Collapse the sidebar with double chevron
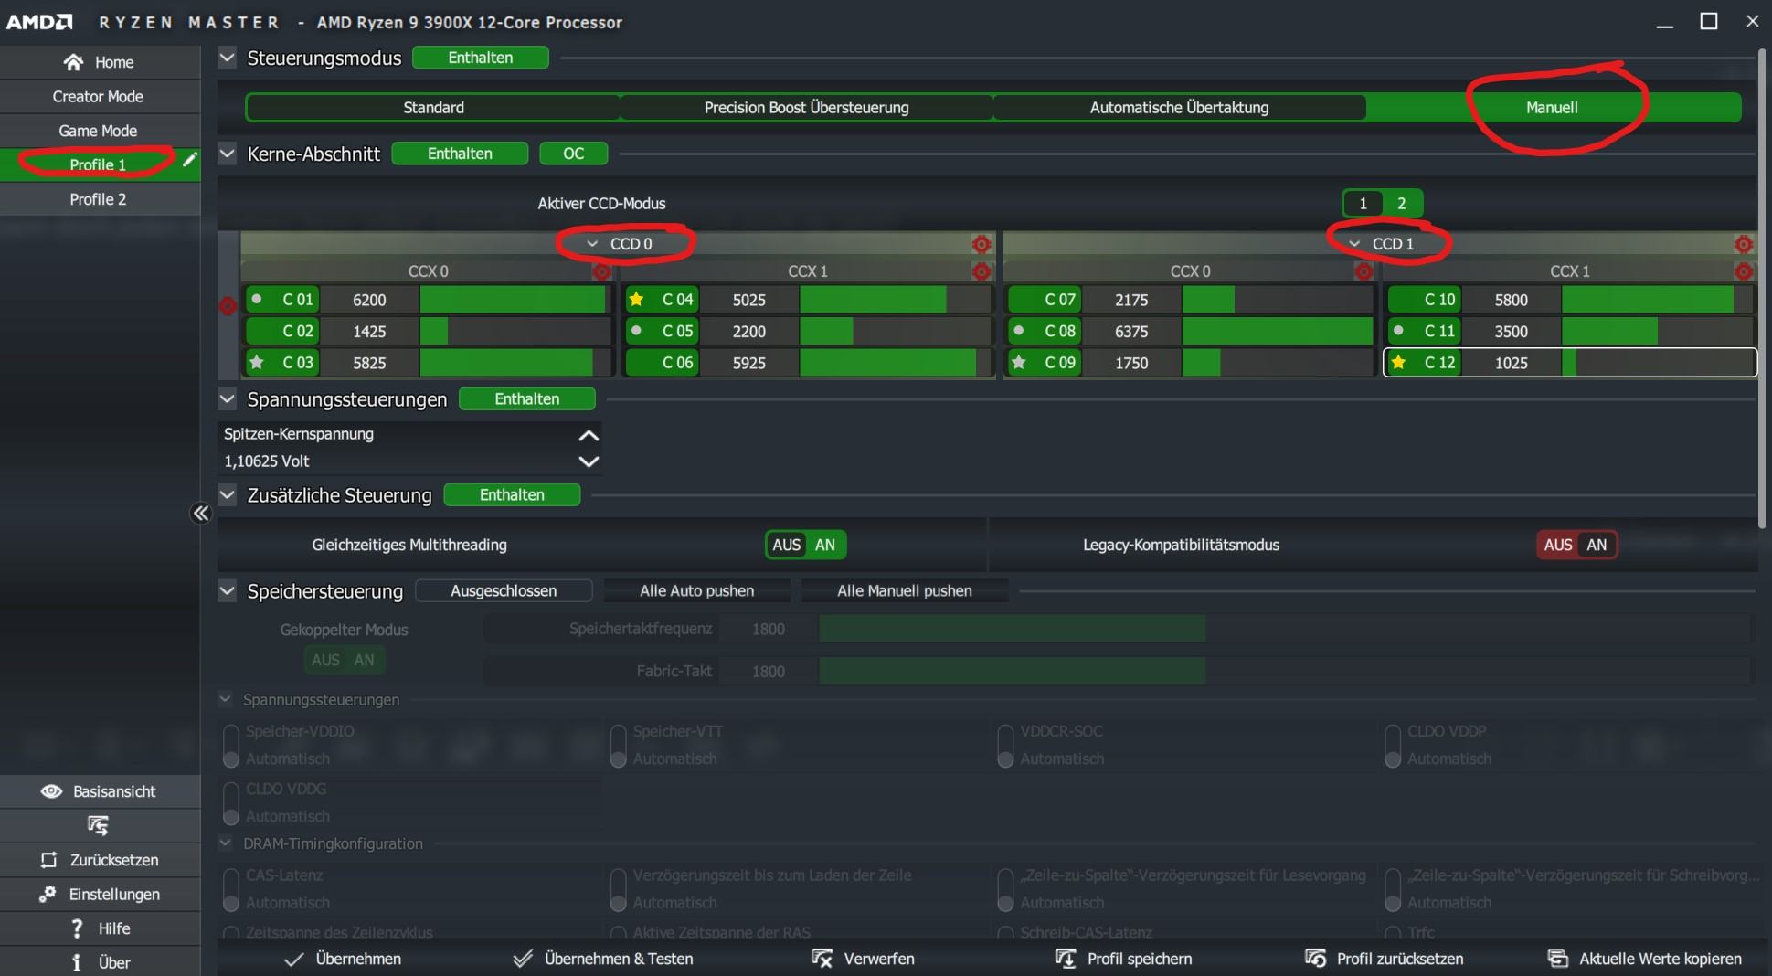The image size is (1772, 976). pyautogui.click(x=201, y=514)
